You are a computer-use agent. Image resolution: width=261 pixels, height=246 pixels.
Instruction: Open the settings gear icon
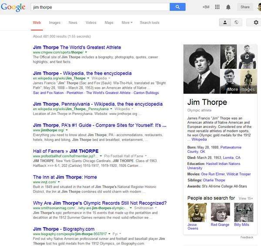pos(256,22)
